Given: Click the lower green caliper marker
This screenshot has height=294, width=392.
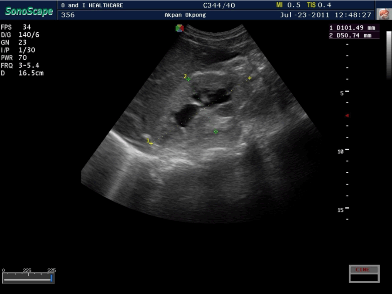Looking at the screenshot, I should (x=216, y=131).
